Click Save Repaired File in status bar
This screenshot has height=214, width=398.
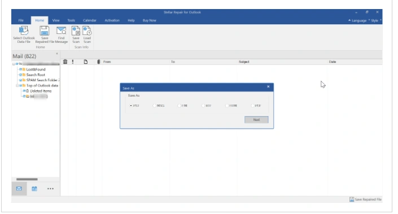(x=365, y=199)
